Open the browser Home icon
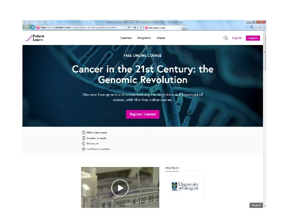294x221 pixels. click(254, 27)
